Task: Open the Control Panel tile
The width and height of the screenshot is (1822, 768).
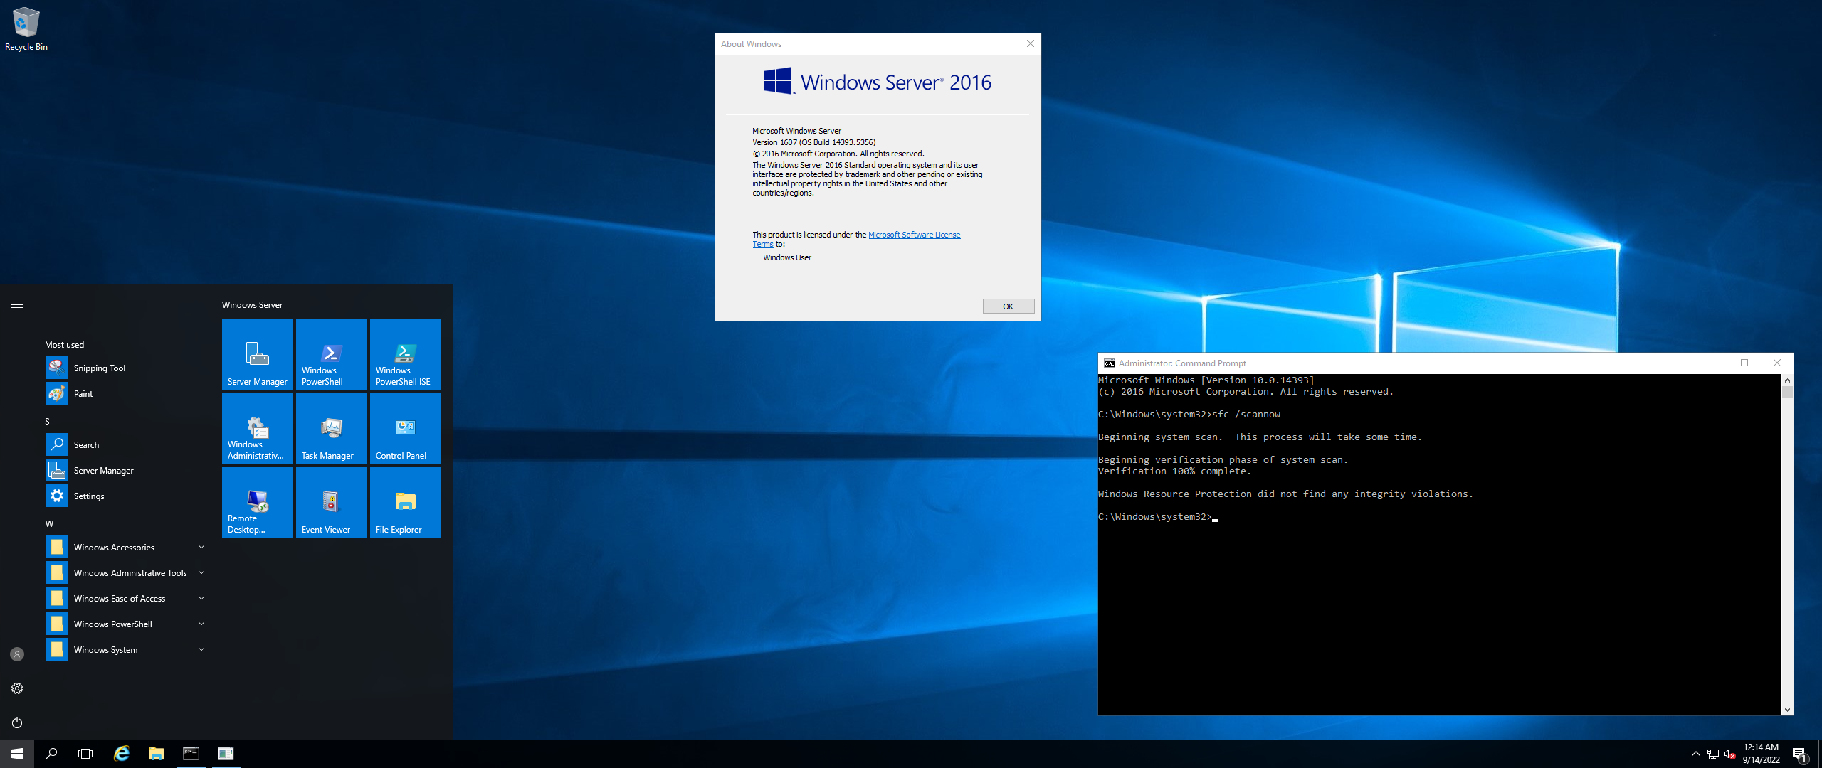Action: pos(405,428)
